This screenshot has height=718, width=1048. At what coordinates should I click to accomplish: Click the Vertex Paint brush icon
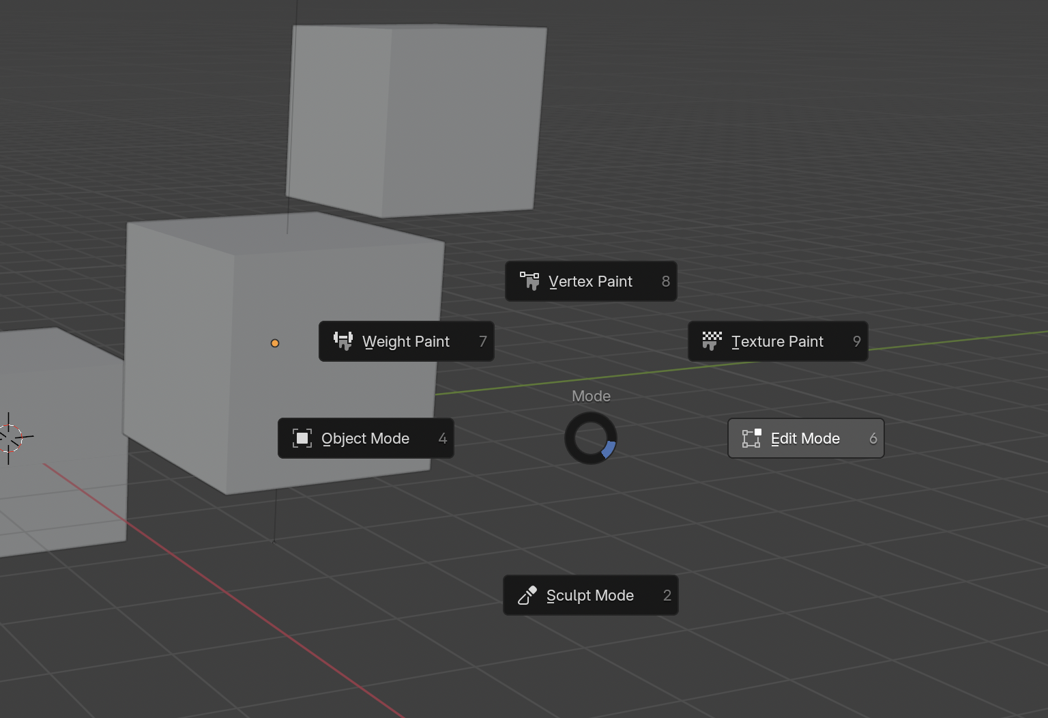click(x=529, y=281)
